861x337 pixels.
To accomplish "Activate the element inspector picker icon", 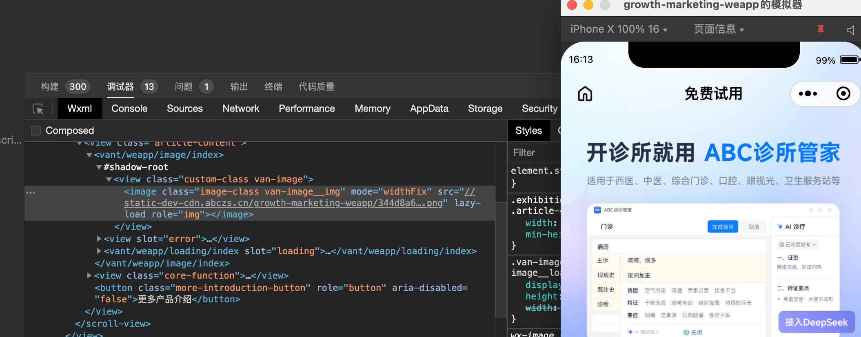I will click(38, 109).
